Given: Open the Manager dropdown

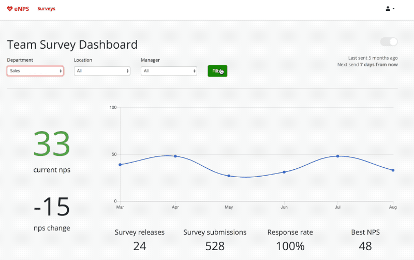Looking at the screenshot, I should tap(169, 70).
